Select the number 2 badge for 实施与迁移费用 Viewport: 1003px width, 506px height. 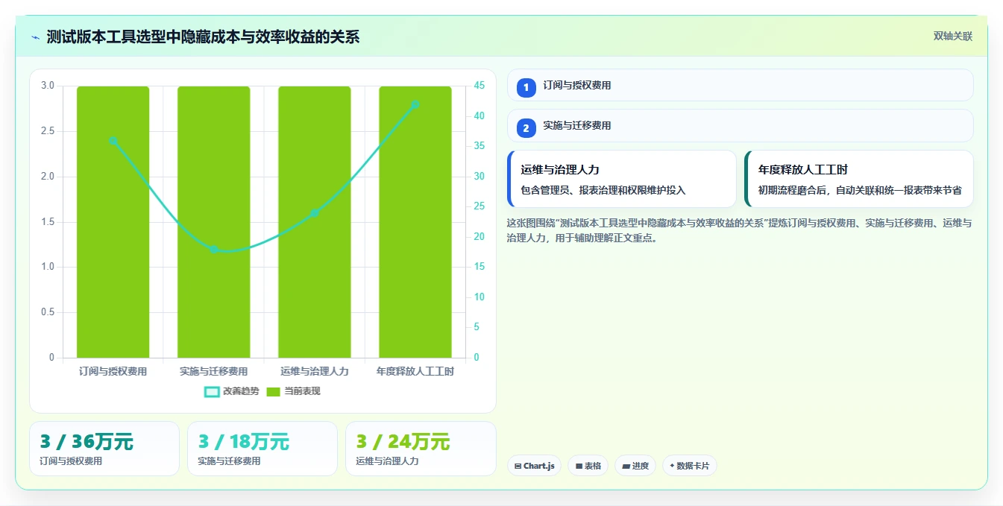(x=526, y=127)
